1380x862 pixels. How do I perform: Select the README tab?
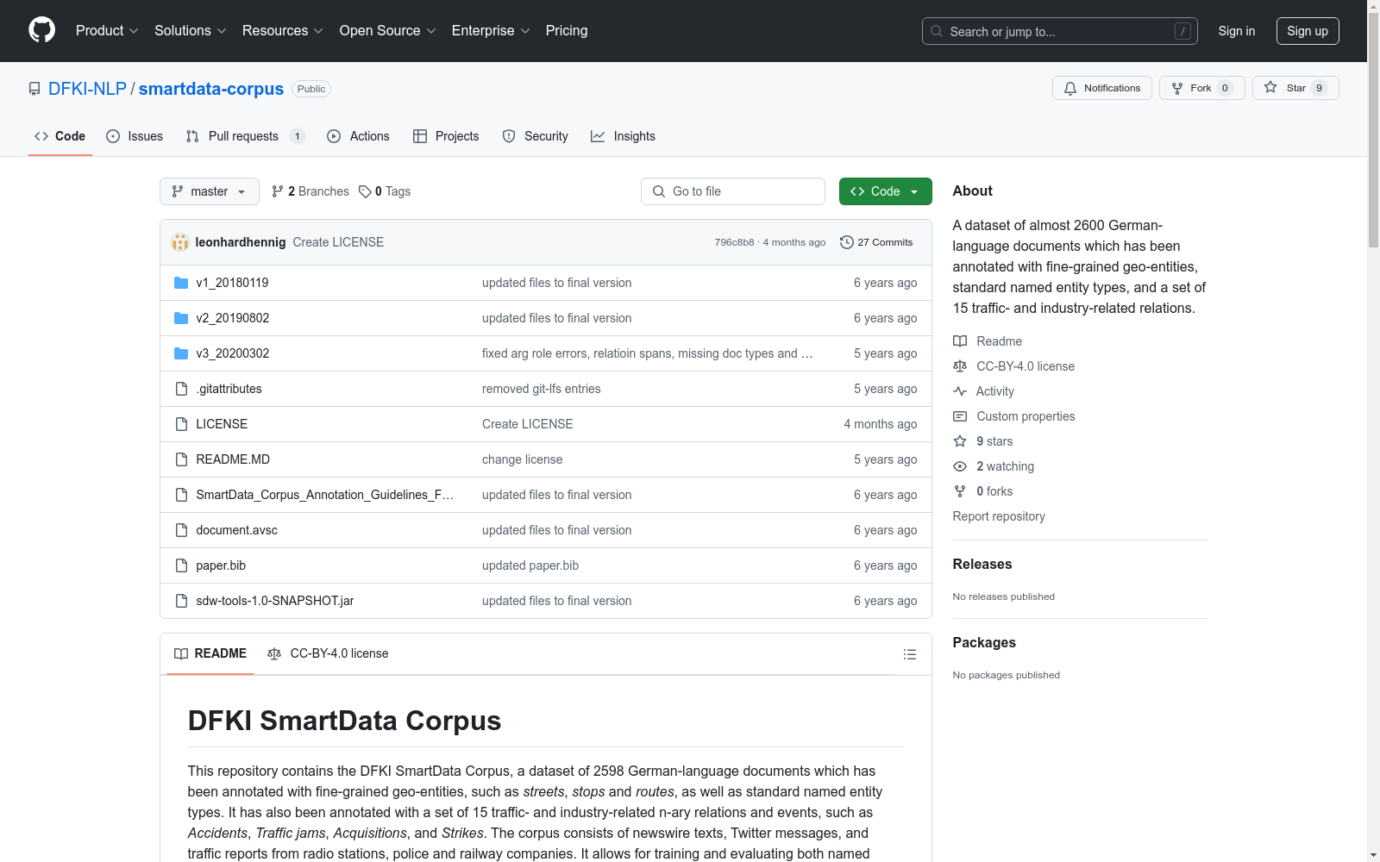210,653
